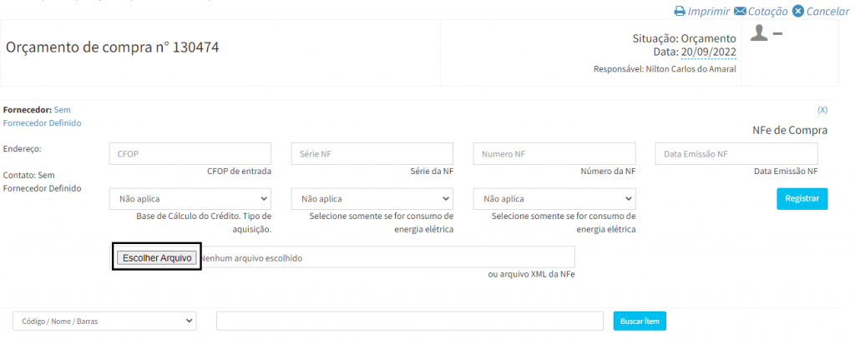
Task: Open the Base de Cálculo do Crédito dropdown
Action: pos(190,199)
